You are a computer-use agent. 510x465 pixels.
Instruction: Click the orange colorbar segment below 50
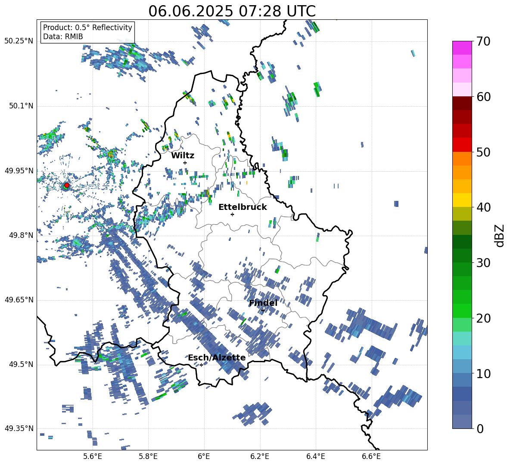coord(462,159)
